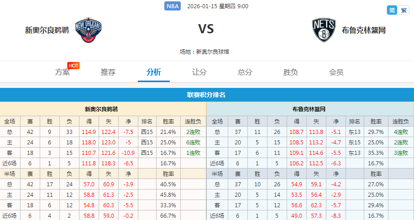Open the 推荐 tab
Screen dimensions: 414x220
108,72
